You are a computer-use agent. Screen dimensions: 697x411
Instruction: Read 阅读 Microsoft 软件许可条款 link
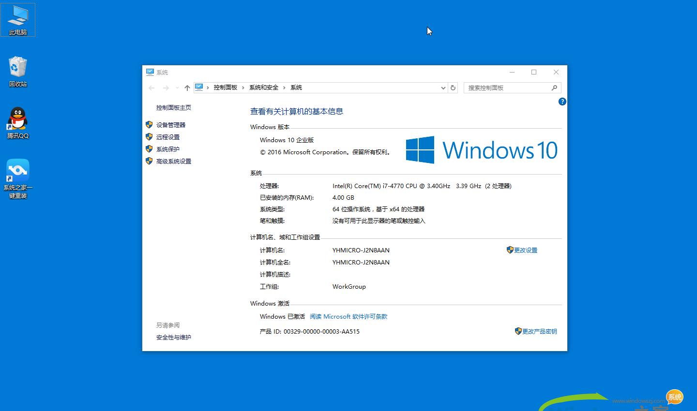348,316
